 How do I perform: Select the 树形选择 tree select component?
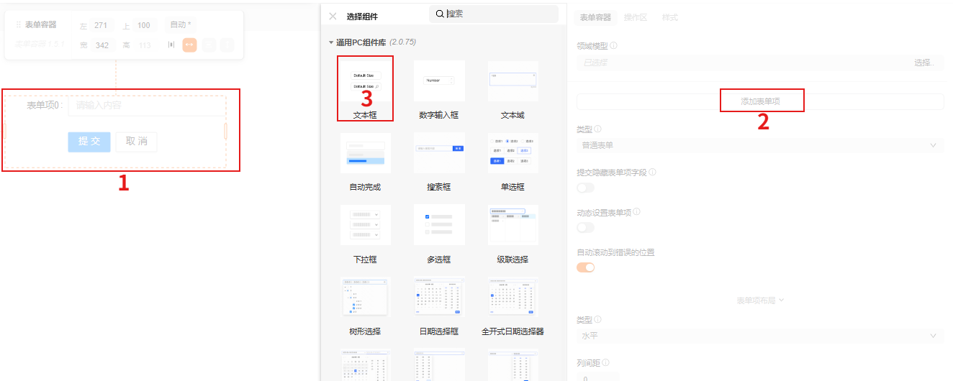point(365,307)
